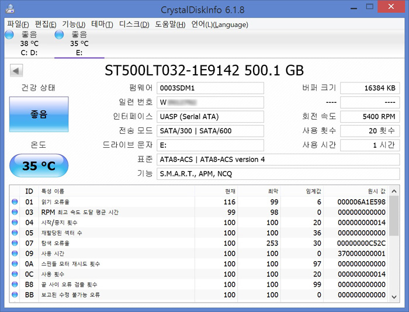Viewport: 409px width, 312px height.
Task: Click raw value 370000000001
Action: pyautogui.click(x=362, y=254)
